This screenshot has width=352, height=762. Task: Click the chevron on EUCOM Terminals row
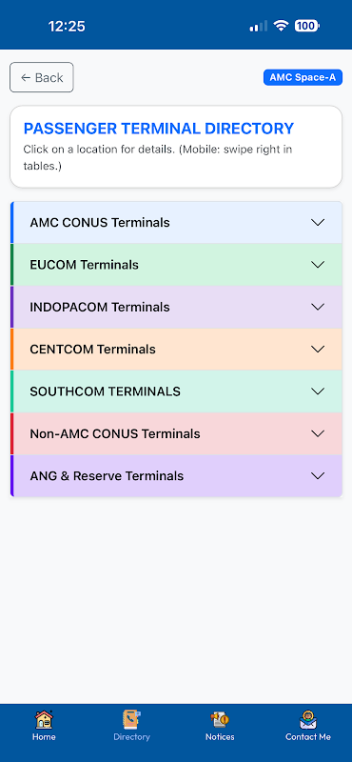318,265
